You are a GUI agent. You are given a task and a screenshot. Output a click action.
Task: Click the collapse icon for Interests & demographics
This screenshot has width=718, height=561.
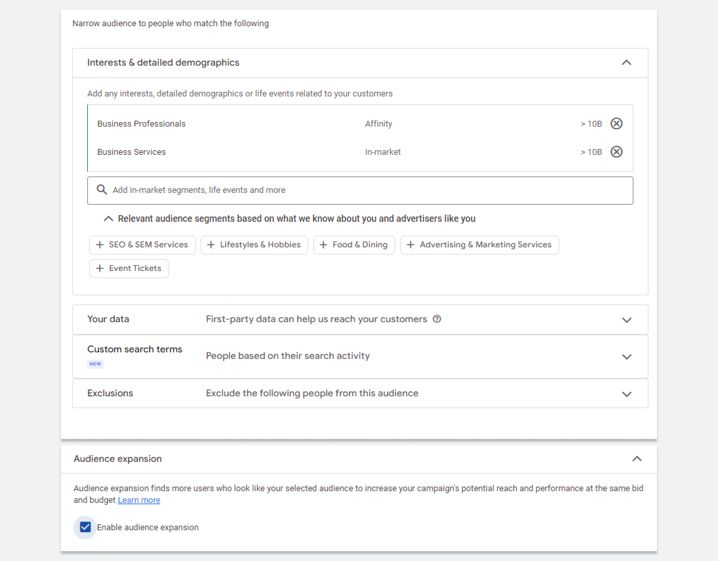click(x=627, y=62)
